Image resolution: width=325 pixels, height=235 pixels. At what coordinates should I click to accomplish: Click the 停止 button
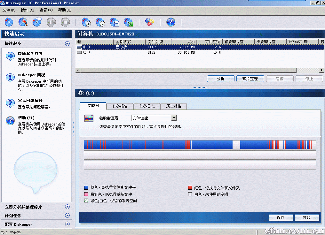pos(309,79)
